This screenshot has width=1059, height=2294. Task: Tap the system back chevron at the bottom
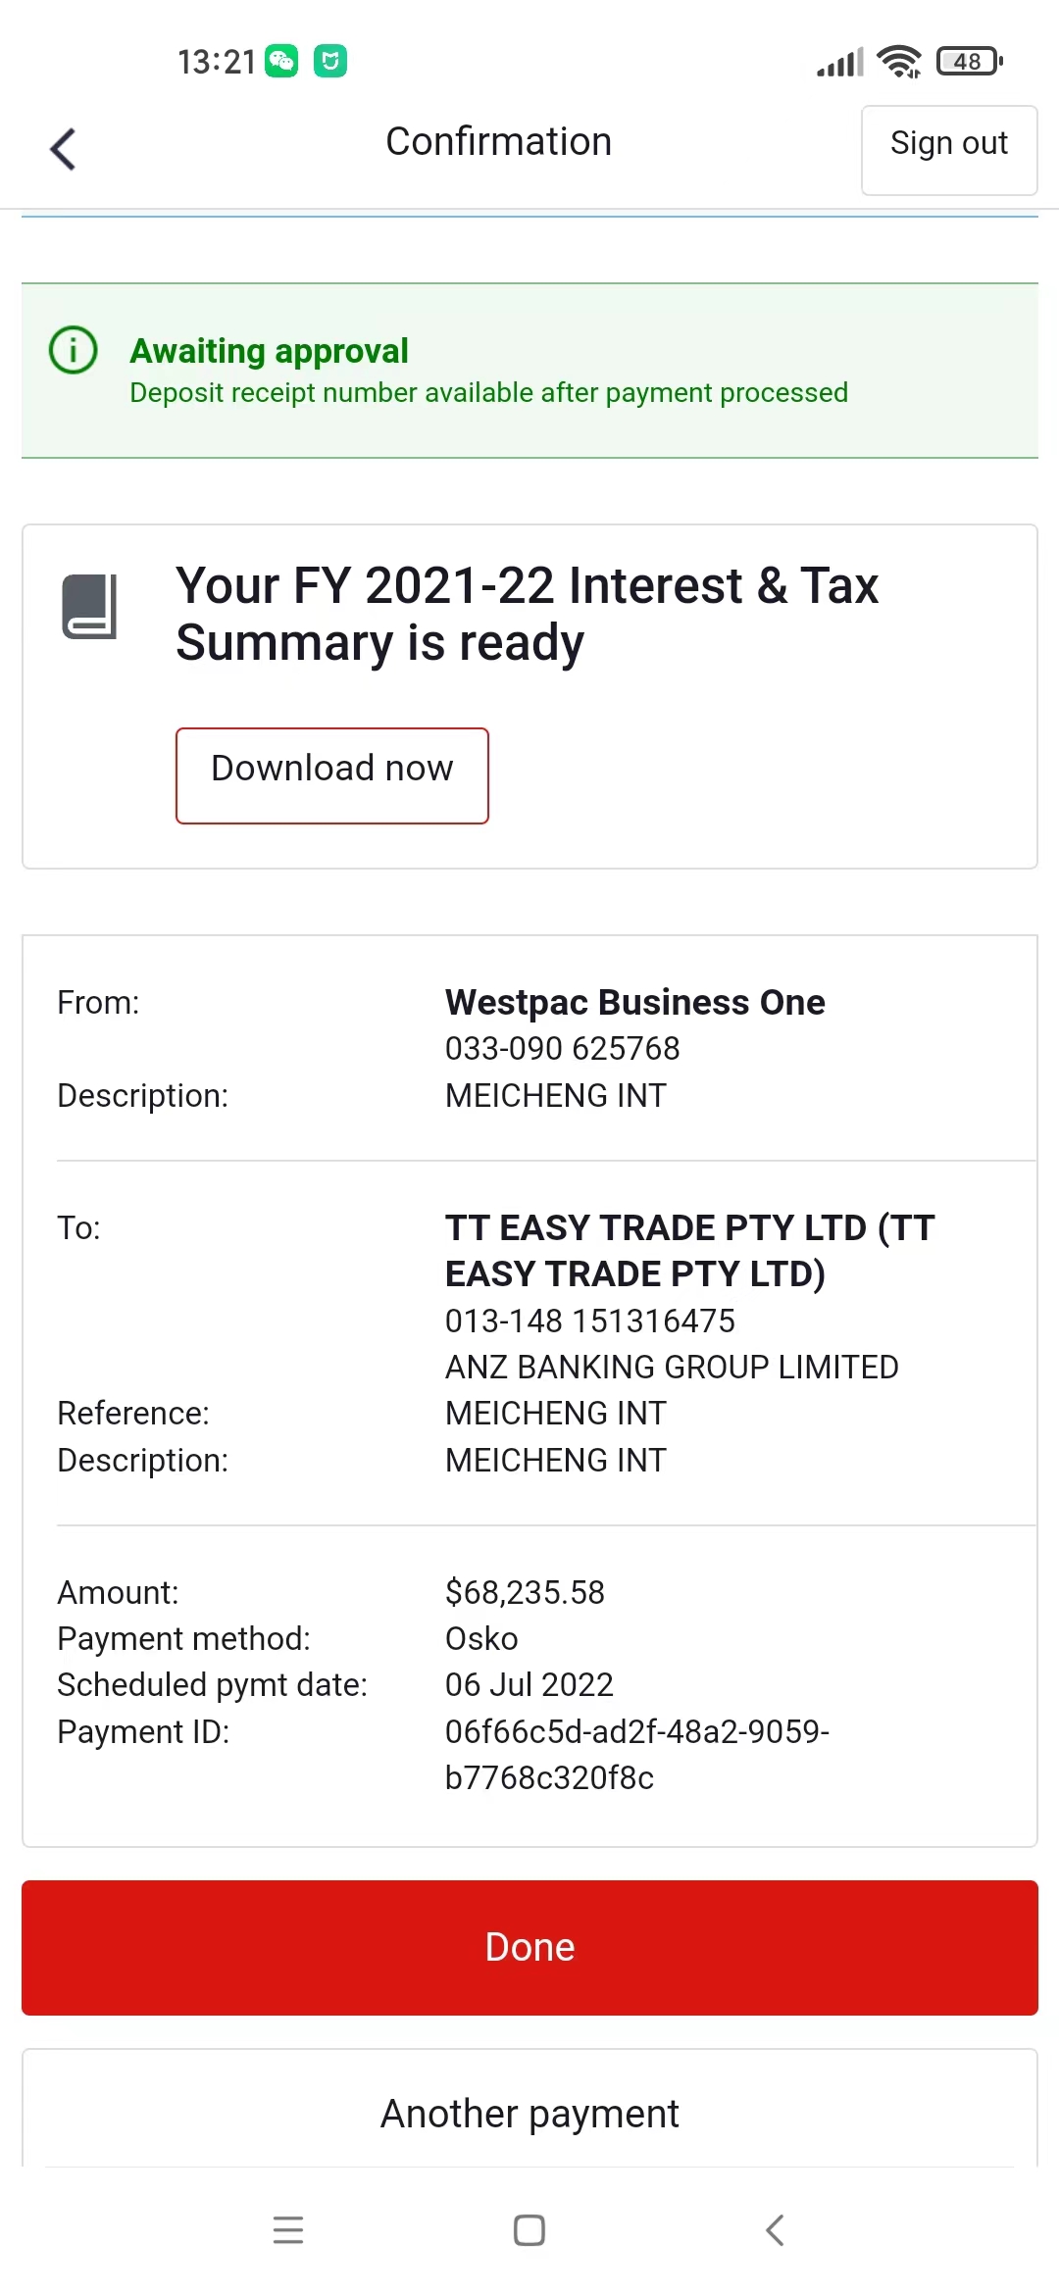(775, 2229)
